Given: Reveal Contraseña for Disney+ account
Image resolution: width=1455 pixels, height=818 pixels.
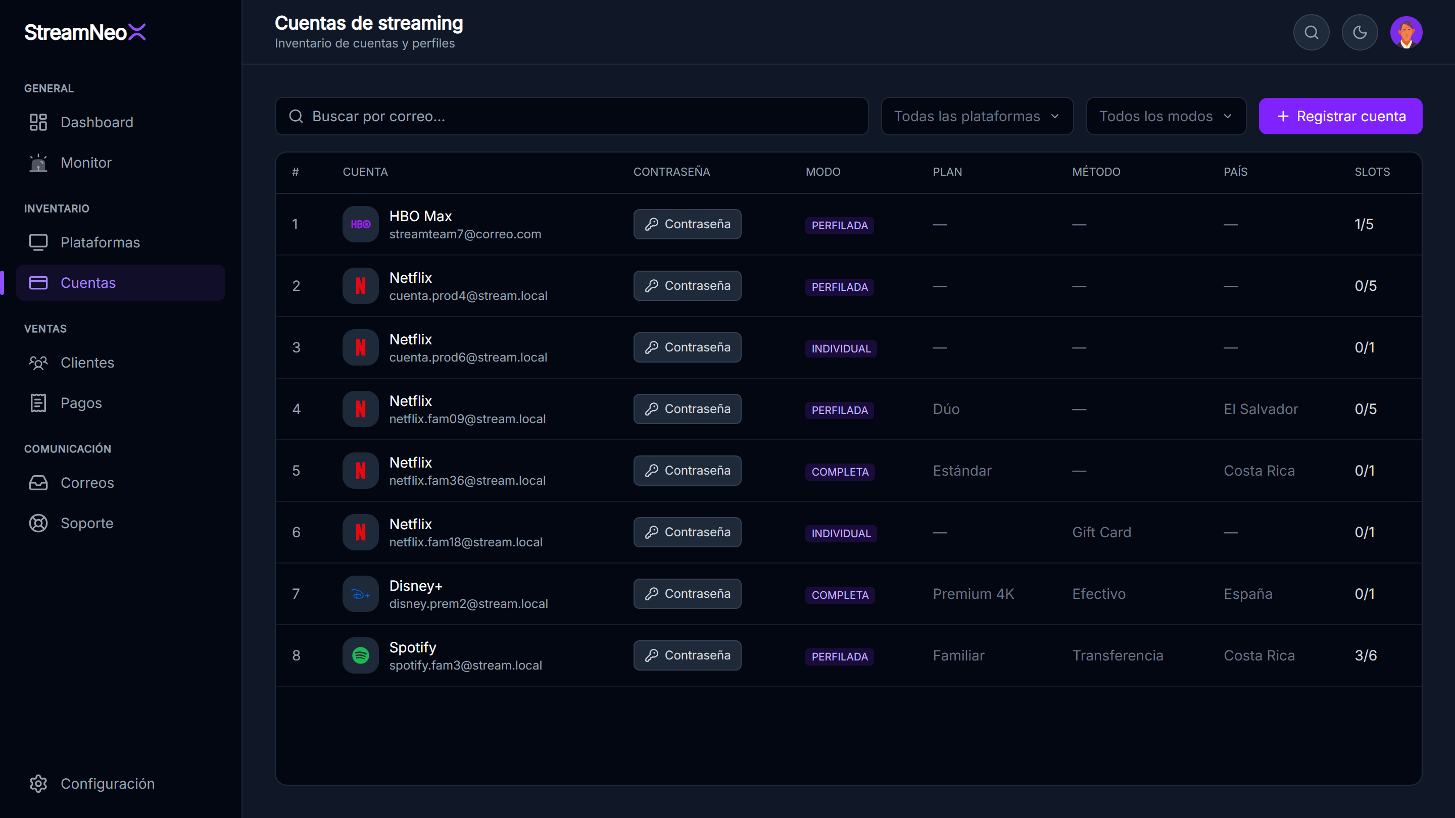Looking at the screenshot, I should [x=687, y=594].
